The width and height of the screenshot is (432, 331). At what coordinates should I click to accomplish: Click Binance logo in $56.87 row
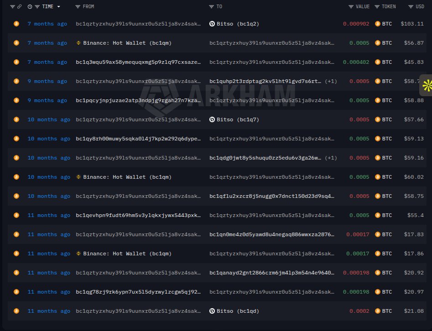click(x=78, y=43)
